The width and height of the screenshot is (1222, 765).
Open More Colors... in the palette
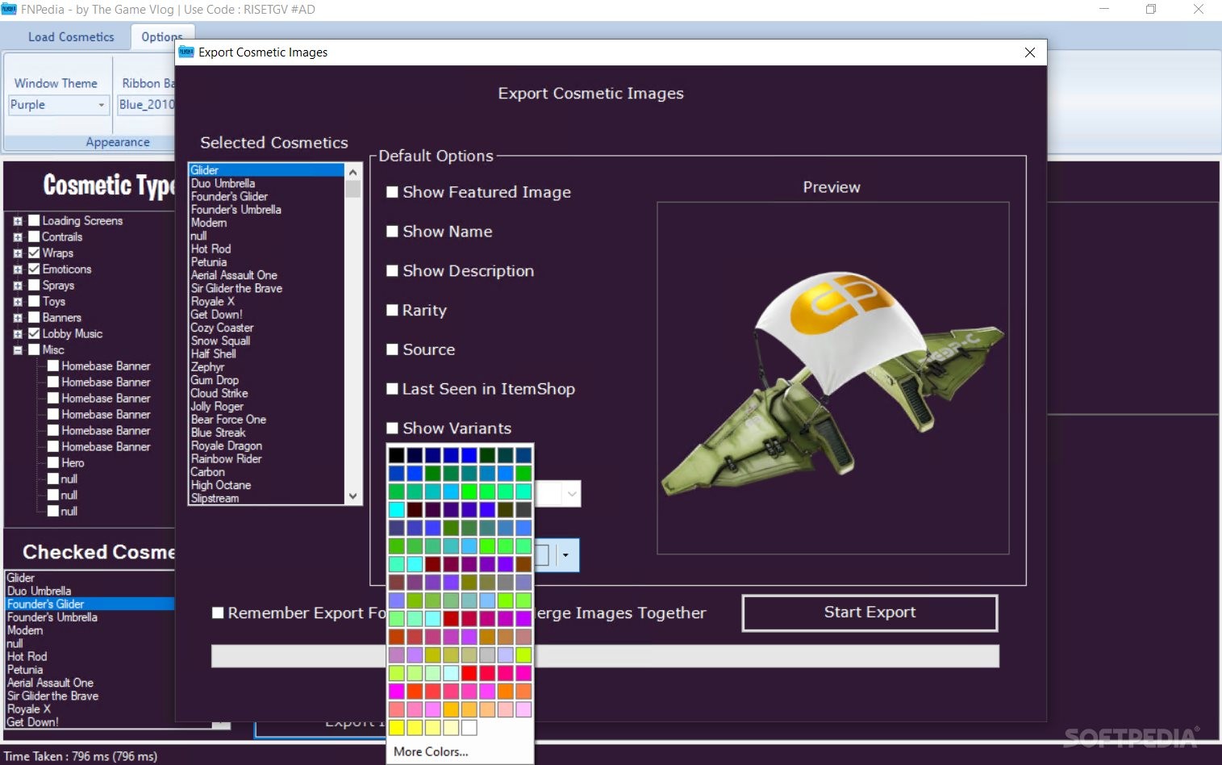point(431,751)
